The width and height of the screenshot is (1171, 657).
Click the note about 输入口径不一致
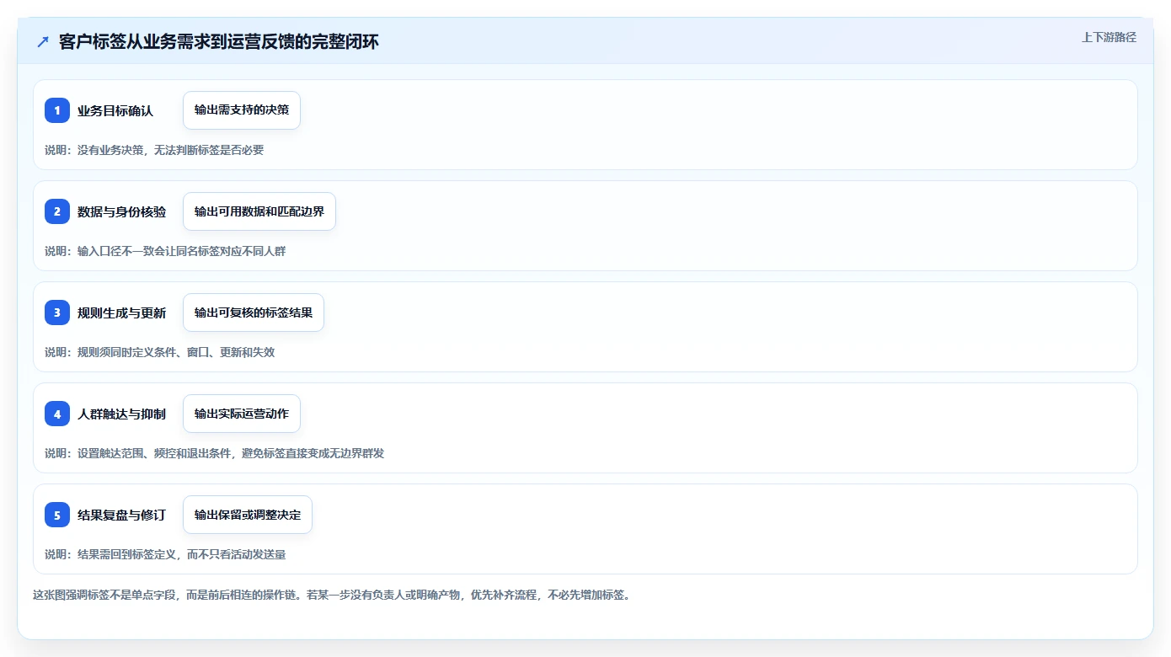point(165,251)
